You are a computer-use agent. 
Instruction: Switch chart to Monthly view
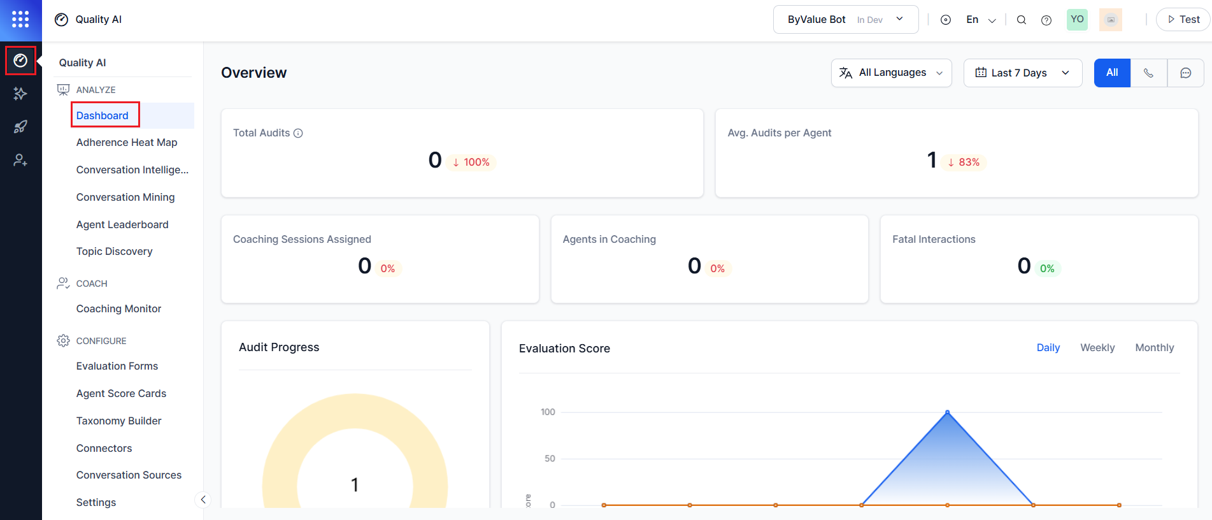(1154, 347)
